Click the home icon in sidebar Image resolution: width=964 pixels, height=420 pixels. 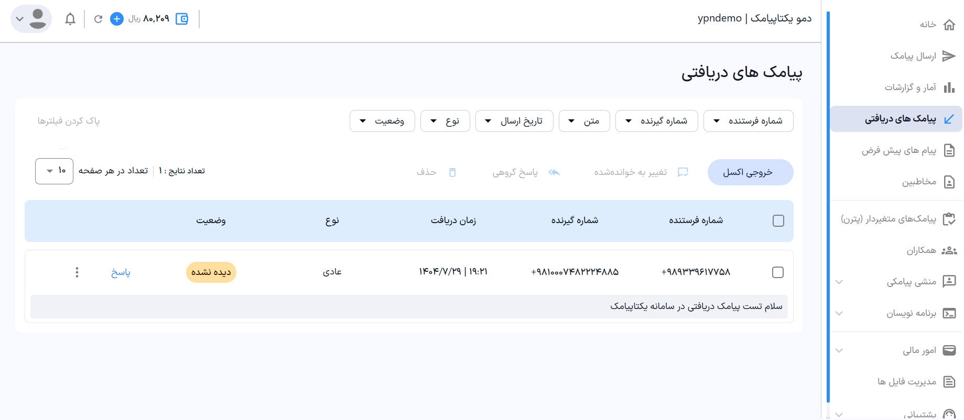[949, 25]
